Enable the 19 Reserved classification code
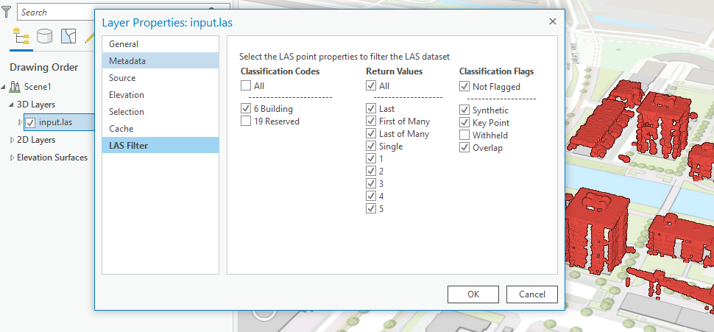Viewport: 714px width, 332px height. [246, 121]
